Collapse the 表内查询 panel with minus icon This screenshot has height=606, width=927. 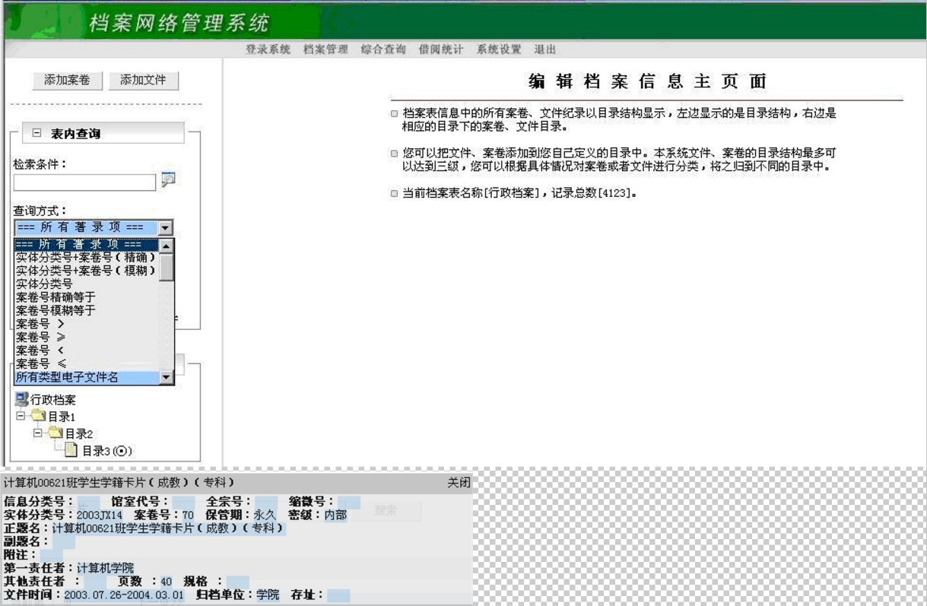pyautogui.click(x=37, y=133)
